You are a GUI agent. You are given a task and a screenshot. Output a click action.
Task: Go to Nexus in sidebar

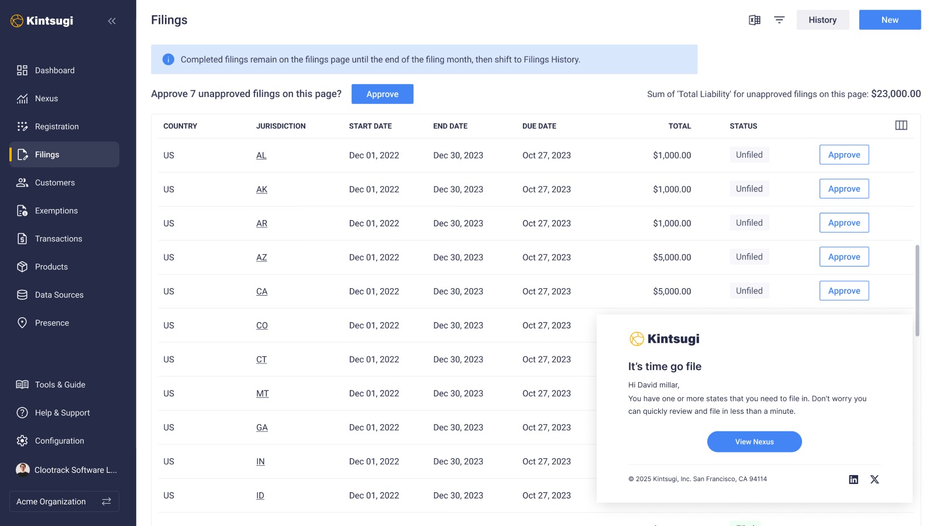pyautogui.click(x=46, y=98)
